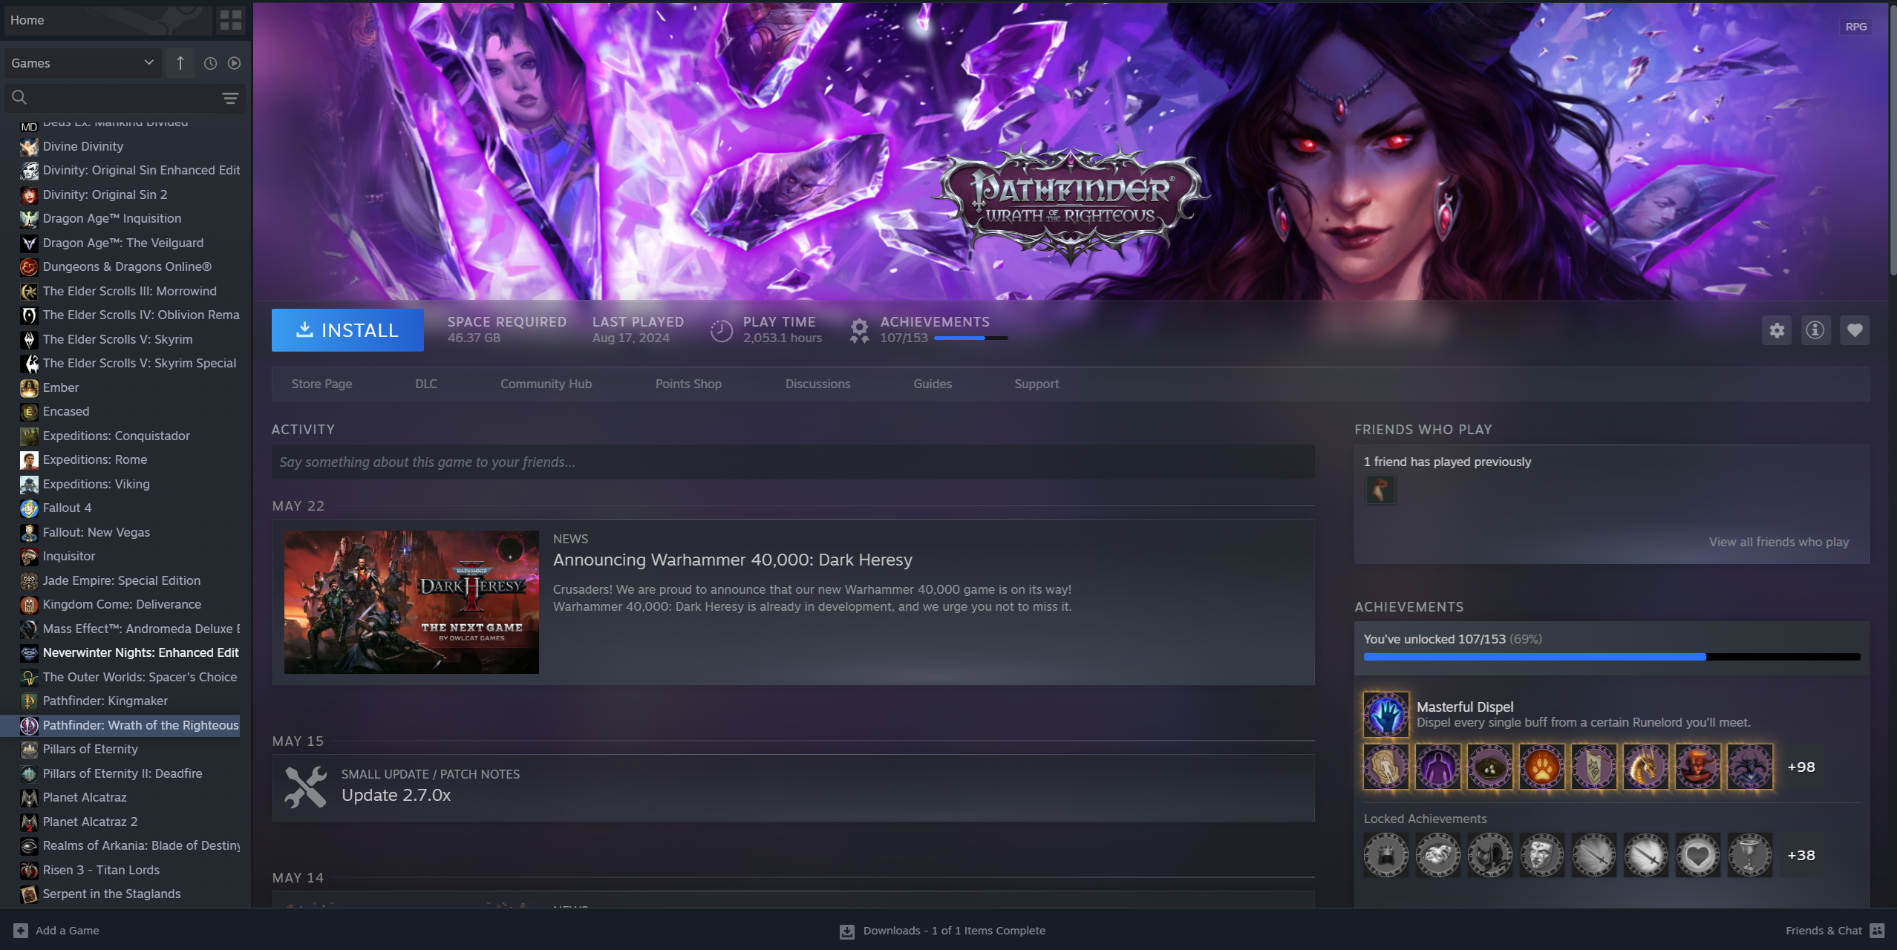The image size is (1897, 950).
Task: Switch library to grid view icon
Action: [x=231, y=20]
